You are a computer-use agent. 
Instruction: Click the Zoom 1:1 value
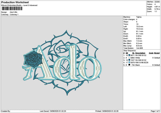[156, 12]
